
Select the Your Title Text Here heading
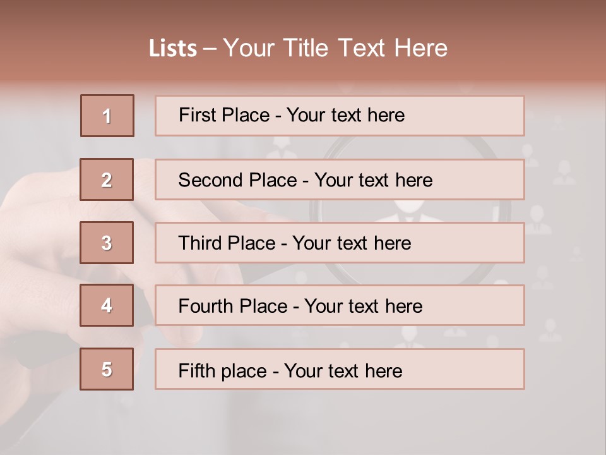point(335,49)
